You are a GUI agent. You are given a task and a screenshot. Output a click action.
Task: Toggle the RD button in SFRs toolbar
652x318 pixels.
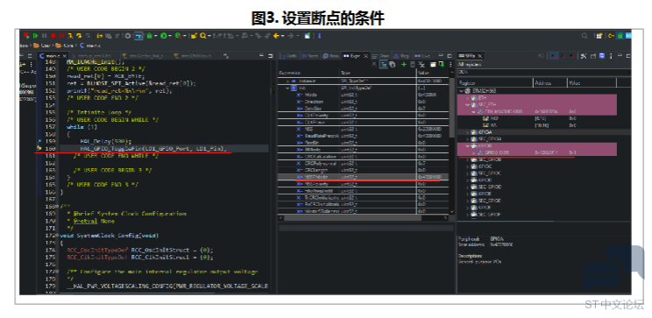tap(541, 56)
